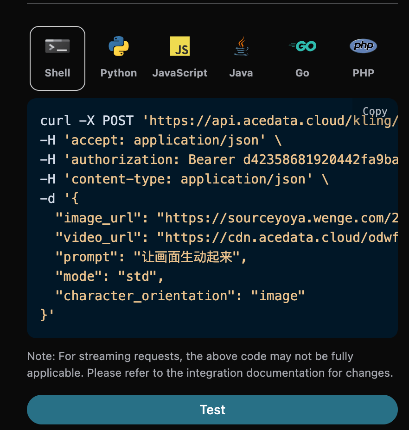Image resolution: width=409 pixels, height=430 pixels.
Task: Open the JavaScript code tab label
Action: click(180, 73)
